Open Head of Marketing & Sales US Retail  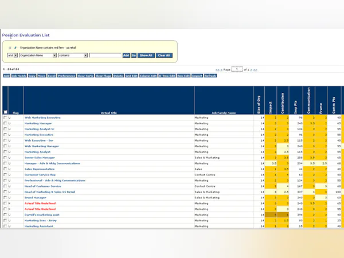pyautogui.click(x=50, y=191)
